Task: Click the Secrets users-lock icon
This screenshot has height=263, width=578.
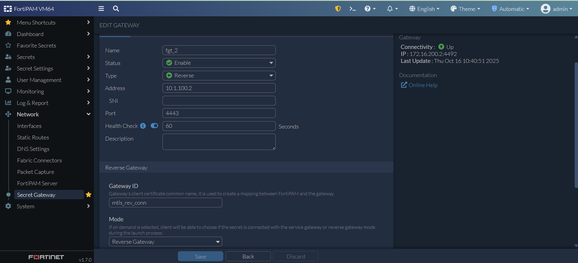Action: [8, 57]
